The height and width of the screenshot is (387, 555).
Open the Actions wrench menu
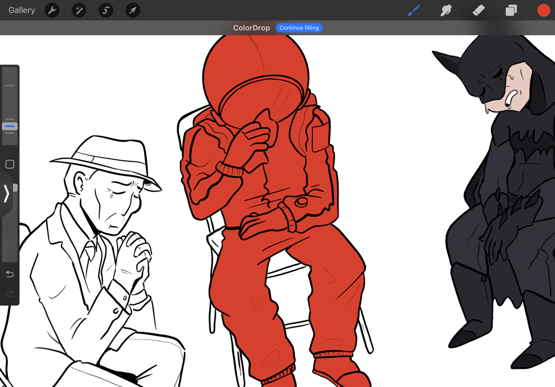click(x=52, y=10)
